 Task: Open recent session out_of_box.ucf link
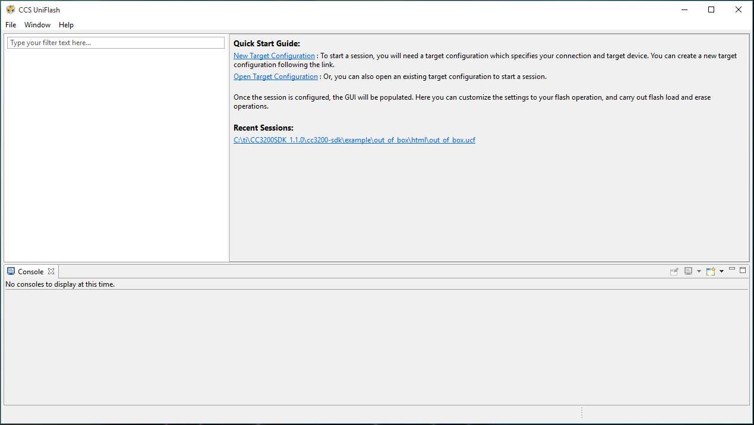pos(354,140)
